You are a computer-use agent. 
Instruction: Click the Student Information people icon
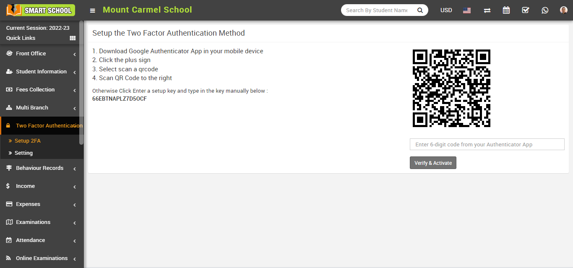click(x=9, y=72)
